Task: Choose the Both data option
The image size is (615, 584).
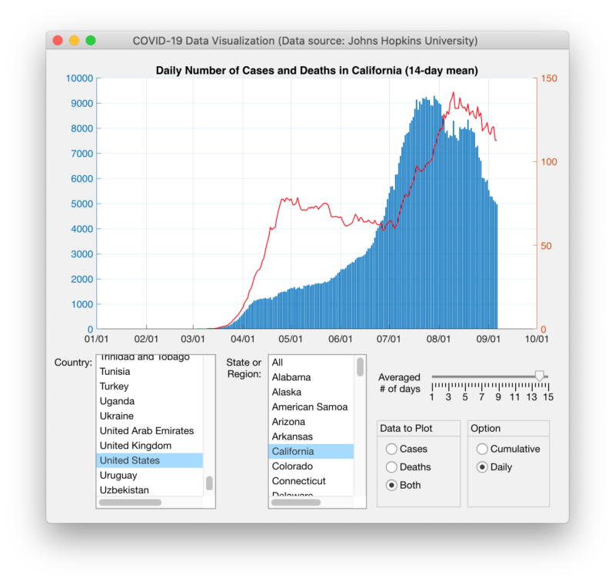Action: click(x=392, y=486)
